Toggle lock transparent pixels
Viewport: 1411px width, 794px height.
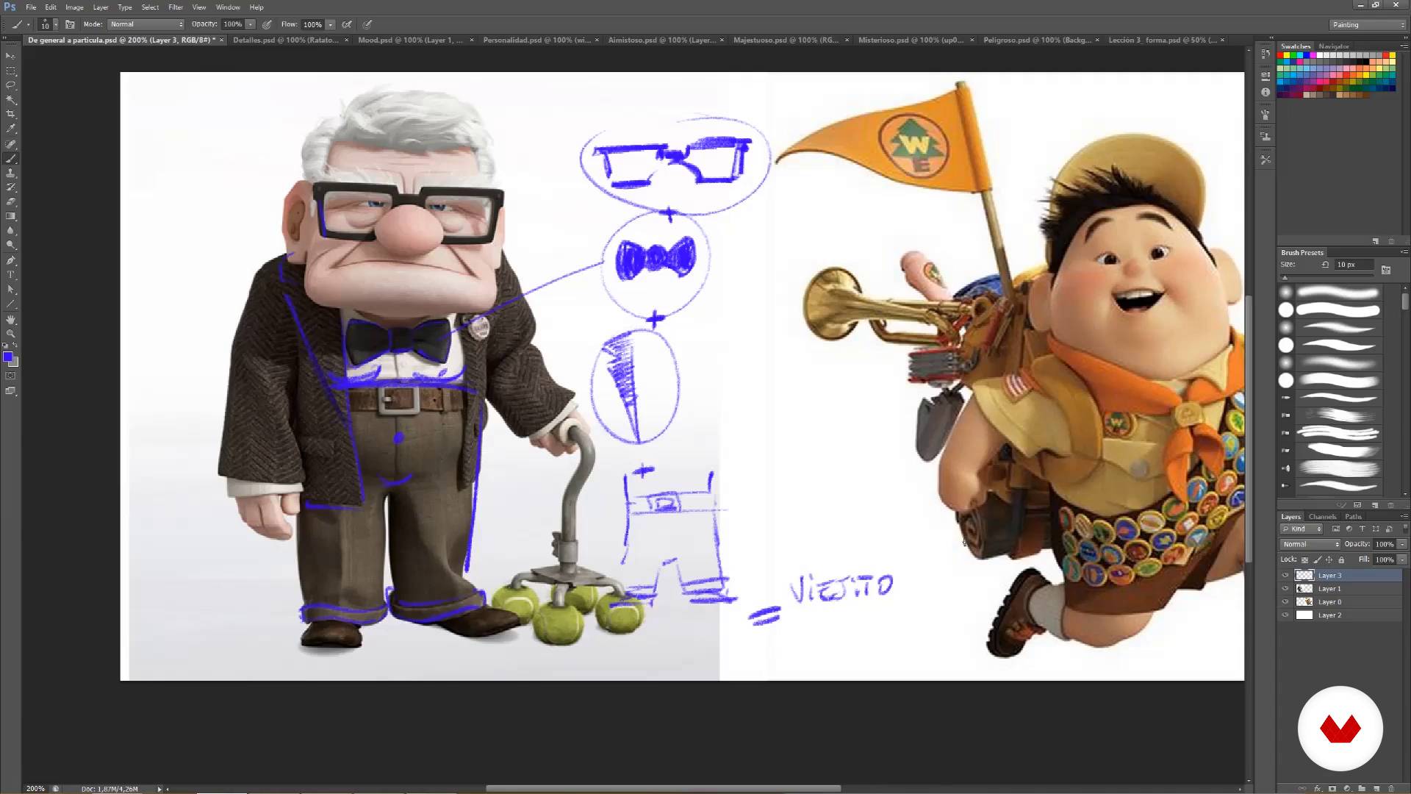(x=1304, y=560)
